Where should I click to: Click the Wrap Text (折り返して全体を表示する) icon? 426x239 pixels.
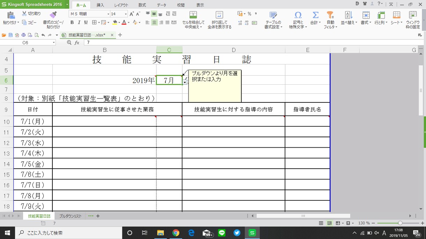219,15
